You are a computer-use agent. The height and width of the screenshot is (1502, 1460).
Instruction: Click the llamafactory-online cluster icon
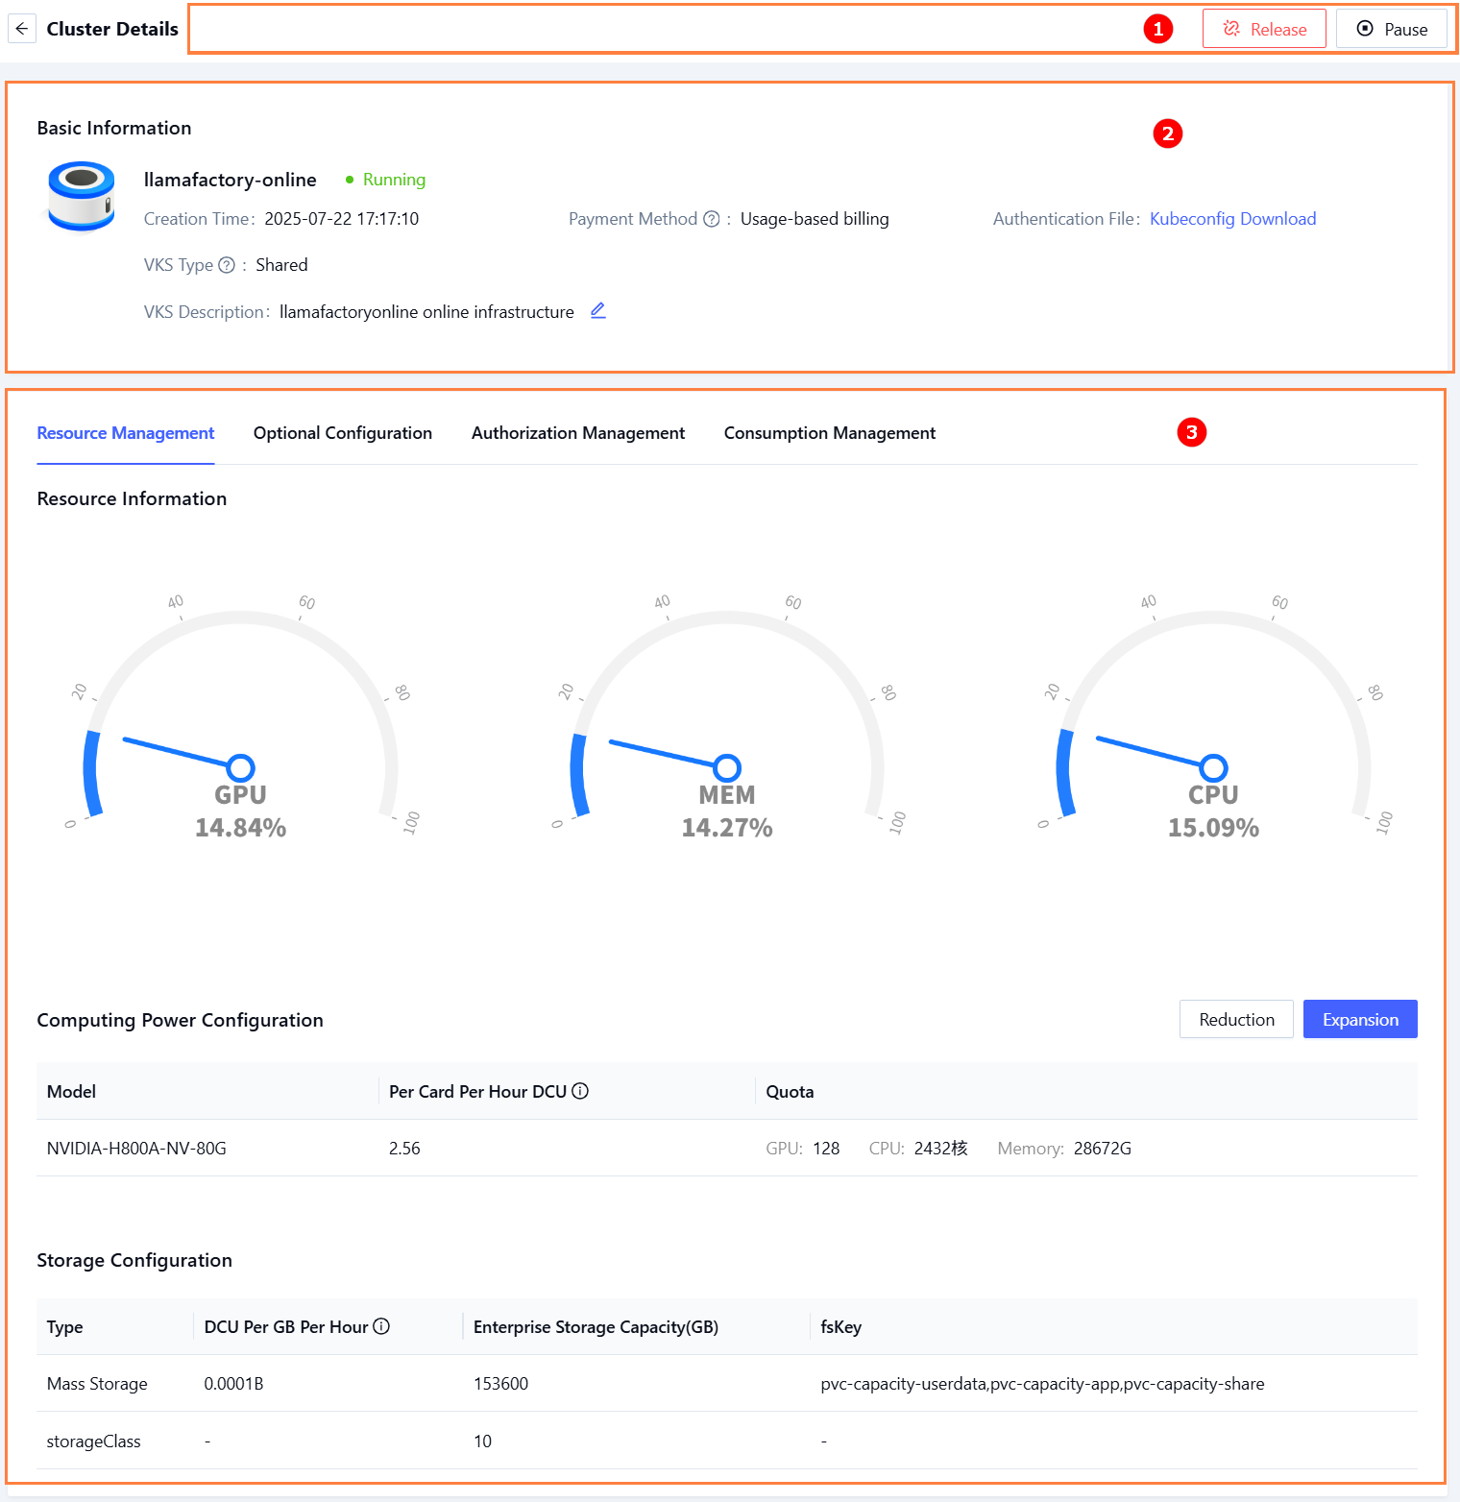[x=82, y=195]
